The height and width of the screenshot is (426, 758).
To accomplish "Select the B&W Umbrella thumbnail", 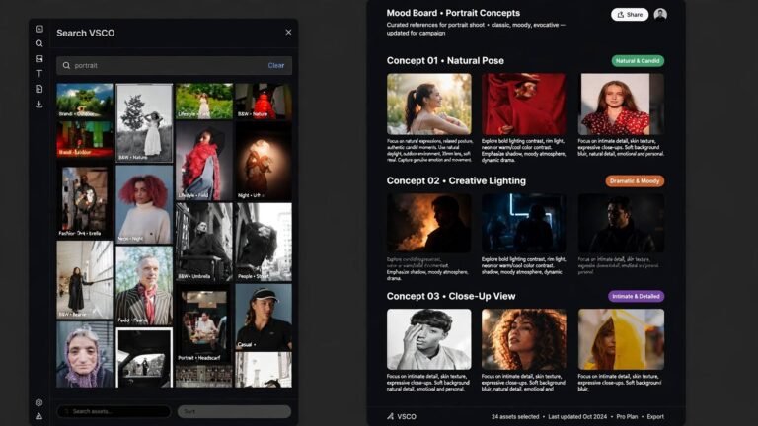I will (x=204, y=242).
